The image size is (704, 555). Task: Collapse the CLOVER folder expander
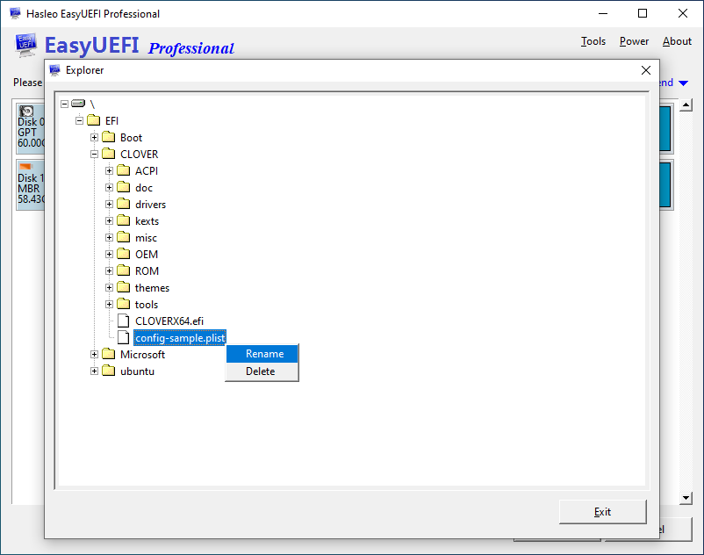[94, 154]
